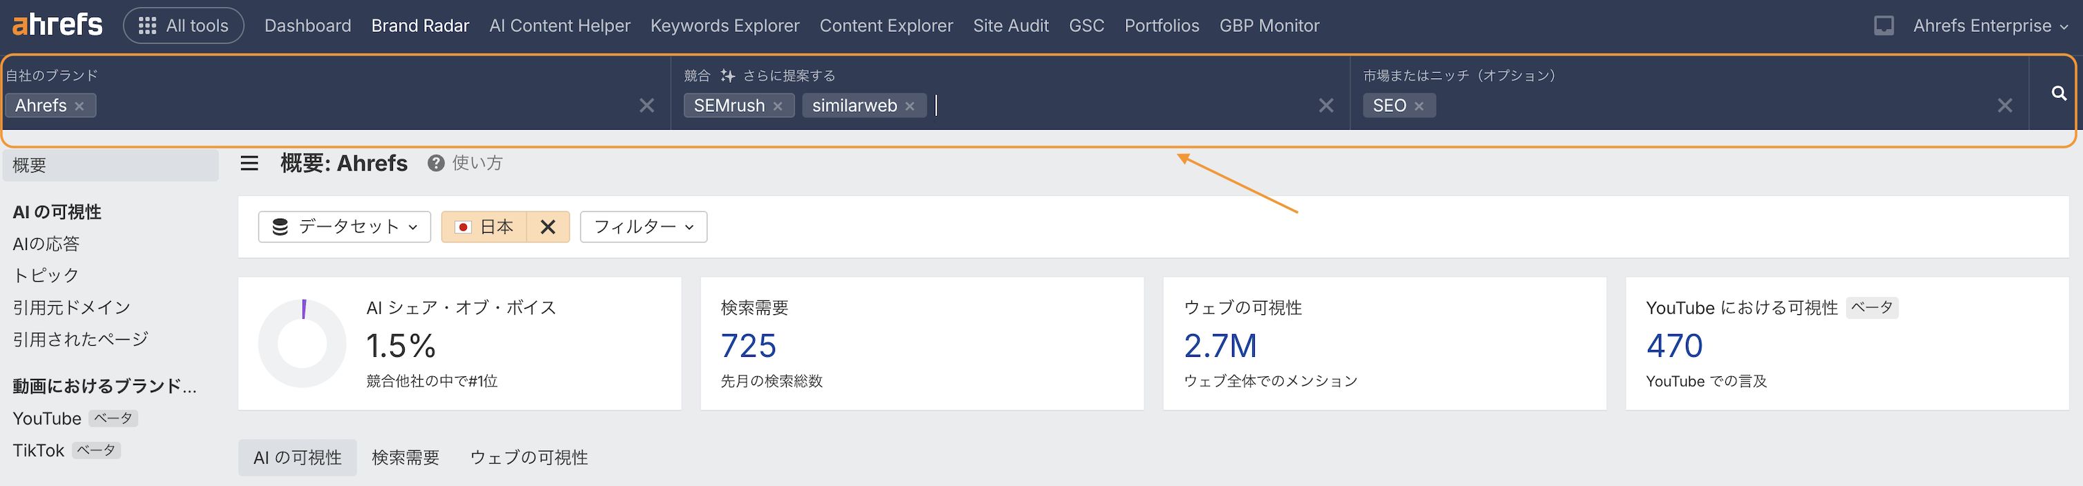Screen dimensions: 2083x486
Task: Click the AI suggest sparkle icon
Action: click(x=728, y=75)
